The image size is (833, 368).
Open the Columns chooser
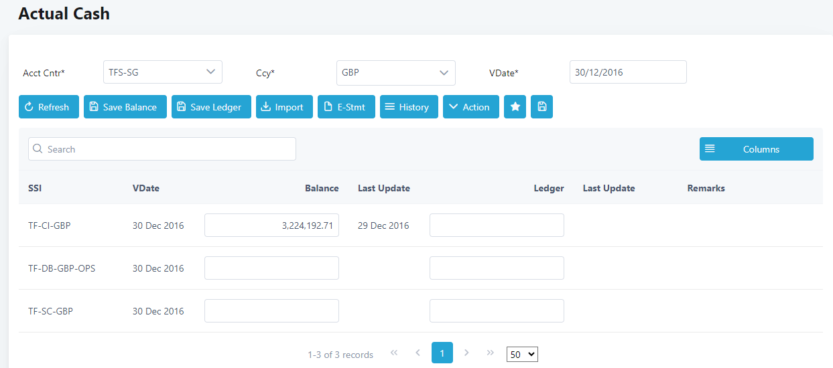pos(756,149)
